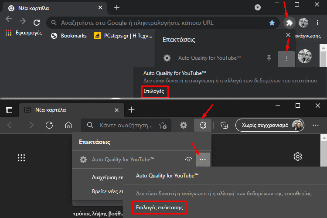Screen dimensions: 327x218
Task: Go forward in Chrome window
Action: click(23, 20)
